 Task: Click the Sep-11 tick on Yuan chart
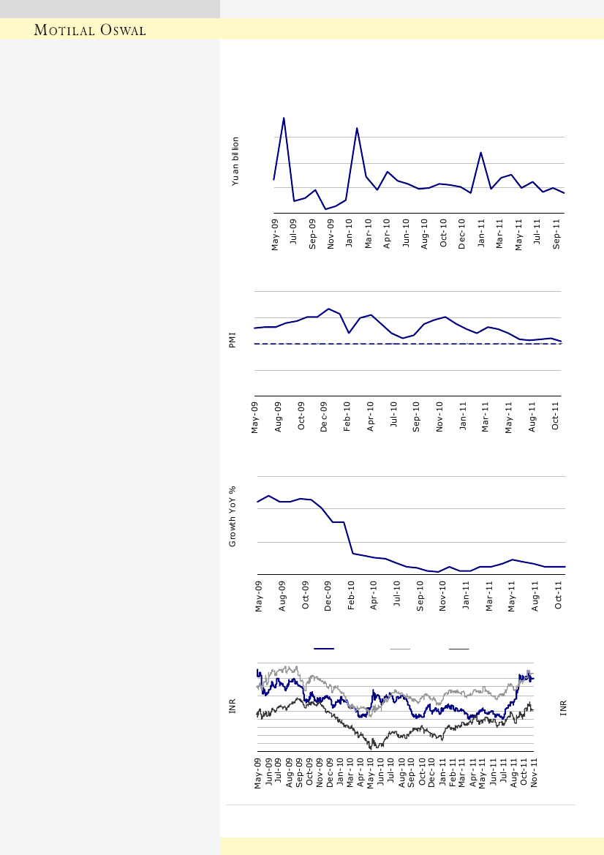pyautogui.click(x=556, y=234)
